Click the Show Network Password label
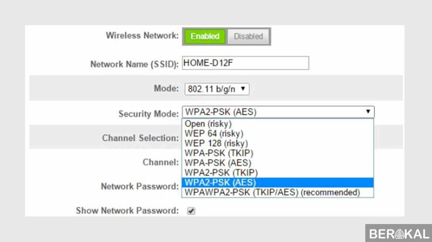The width and height of the screenshot is (432, 242). [x=127, y=210]
